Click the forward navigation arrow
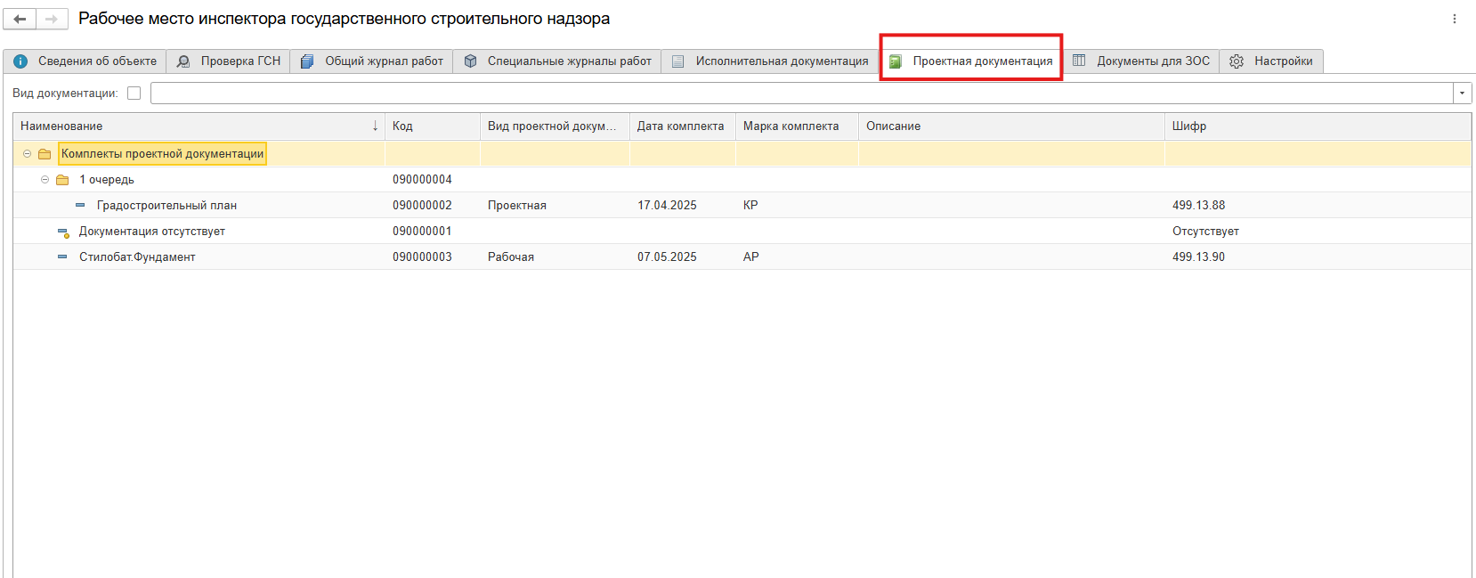The image size is (1476, 578). click(52, 19)
